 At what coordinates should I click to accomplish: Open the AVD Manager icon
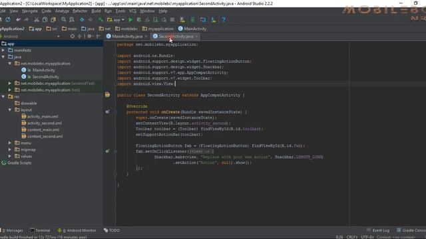(x=182, y=20)
